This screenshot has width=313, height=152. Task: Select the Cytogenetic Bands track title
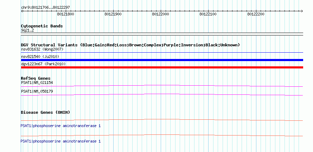point(42,26)
